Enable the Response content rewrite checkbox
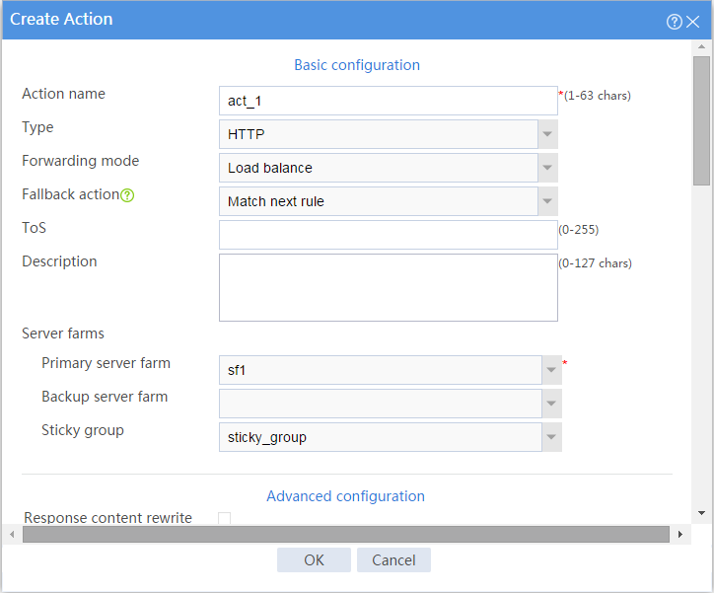 click(224, 518)
